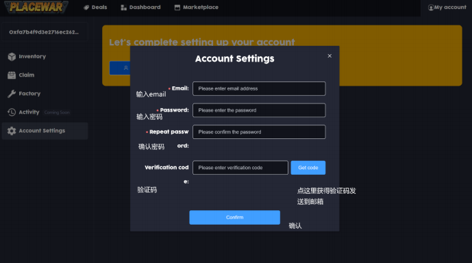This screenshot has width=472, height=263.
Task: Click the PLACEWAR logo
Action: click(x=36, y=7)
